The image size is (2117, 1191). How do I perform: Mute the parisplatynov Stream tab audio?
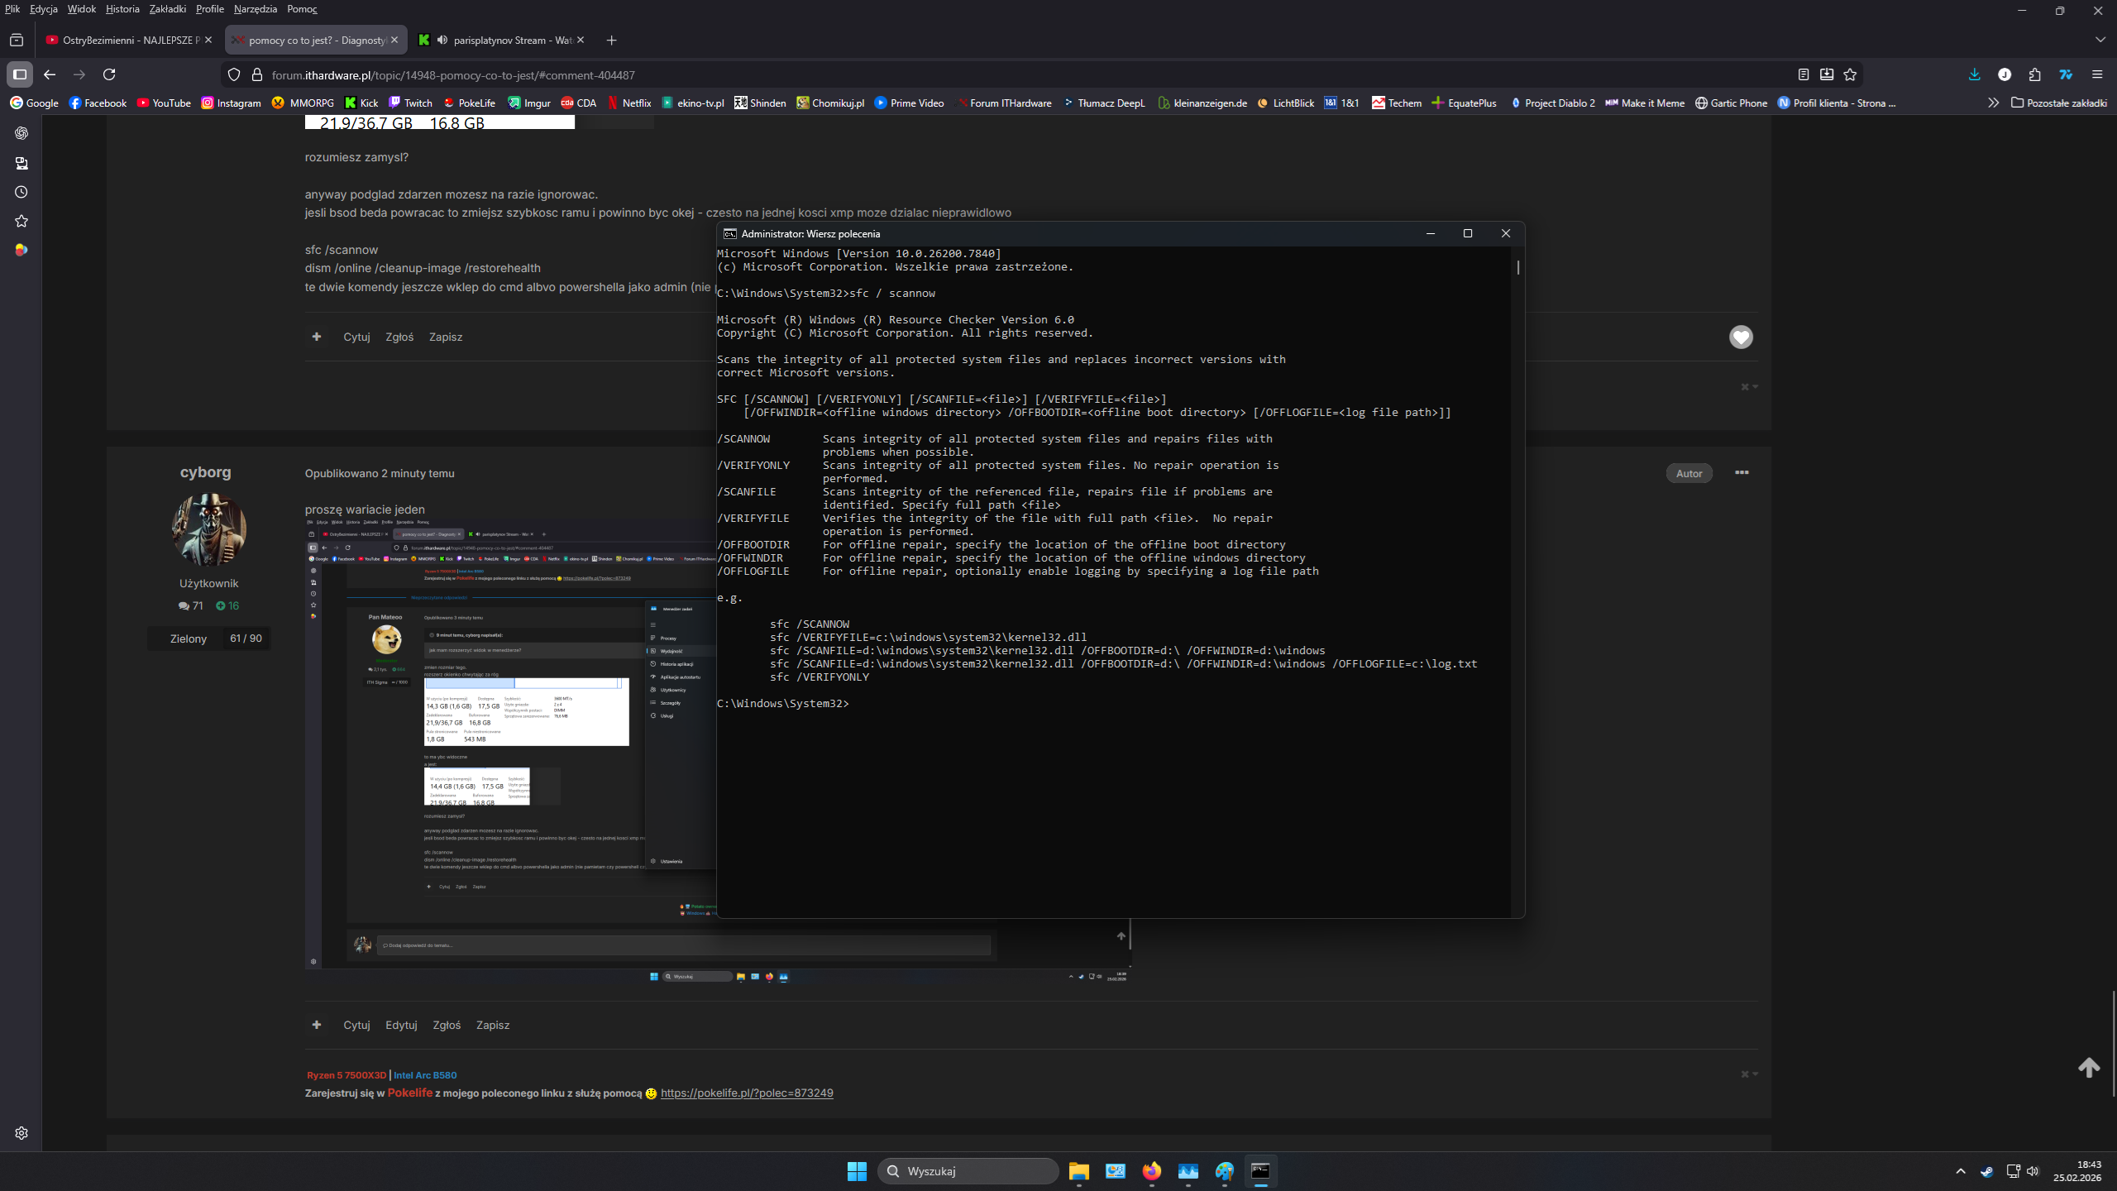point(442,40)
